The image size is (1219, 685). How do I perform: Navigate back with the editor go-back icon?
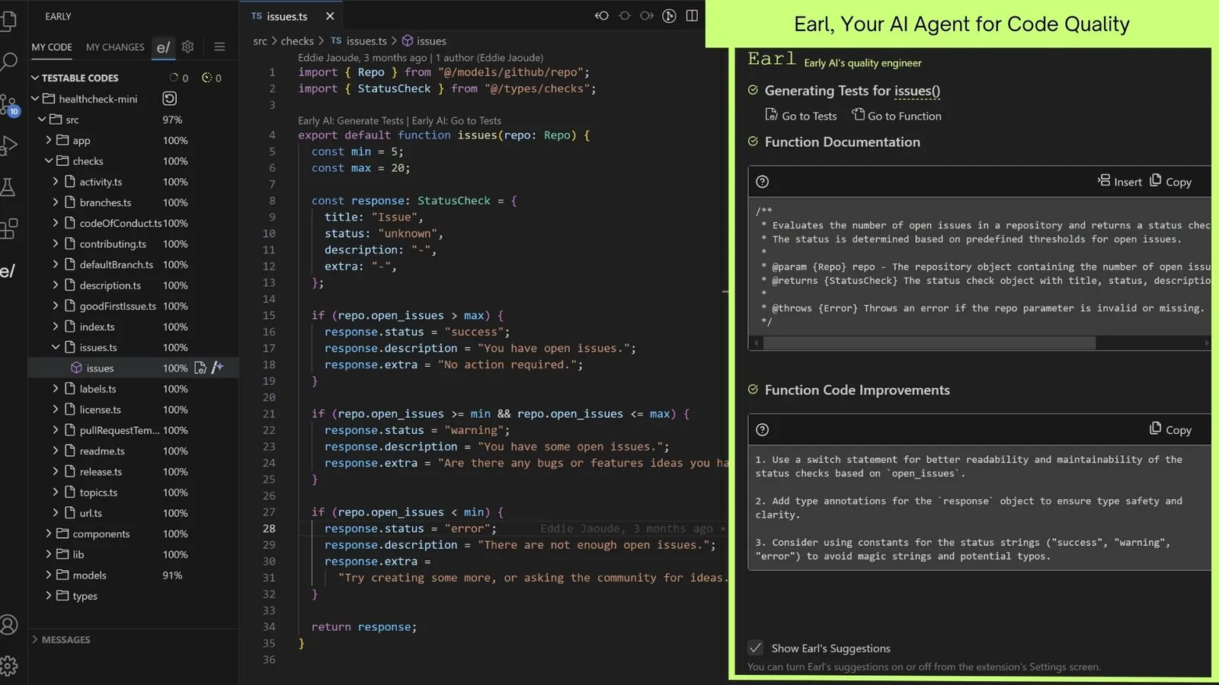pyautogui.click(x=602, y=16)
